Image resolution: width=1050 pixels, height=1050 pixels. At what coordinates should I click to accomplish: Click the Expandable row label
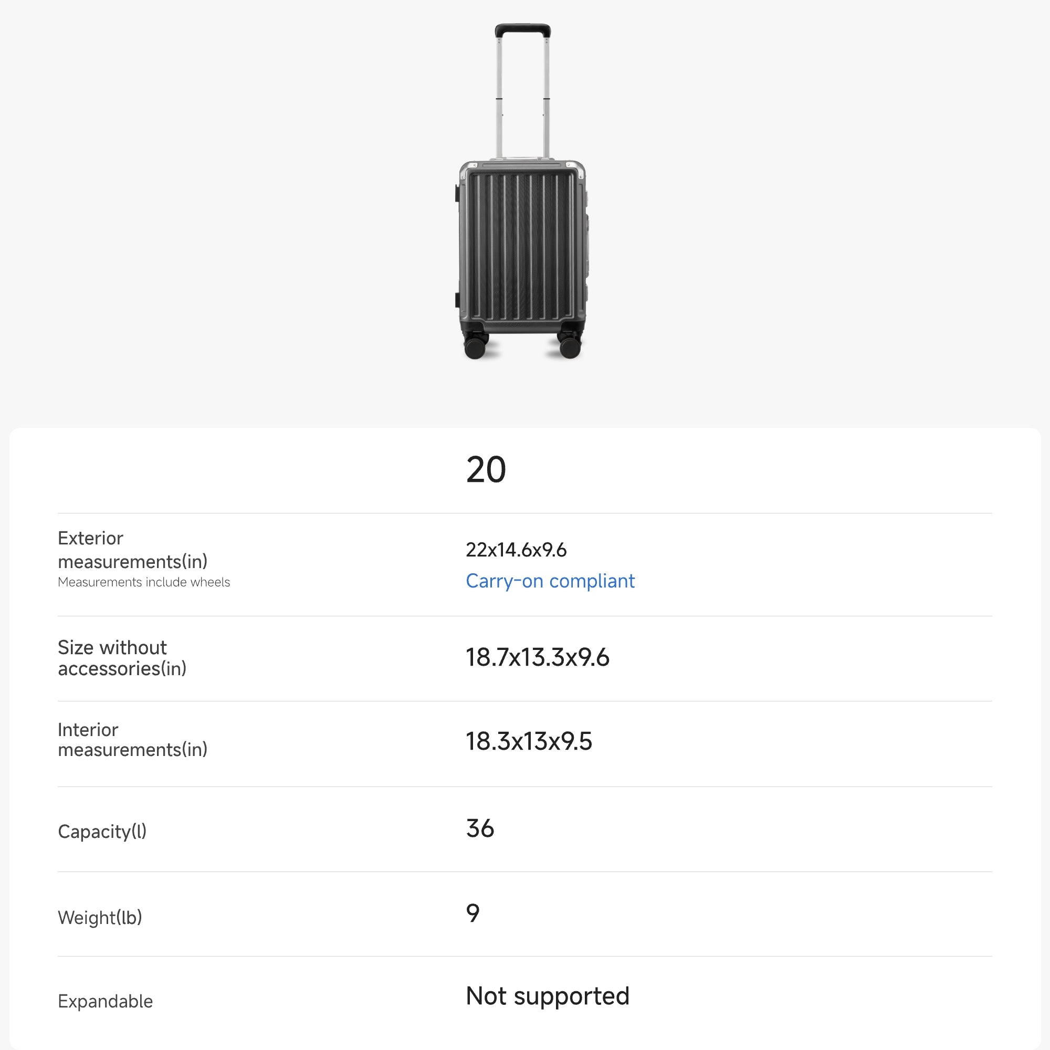(x=106, y=1001)
